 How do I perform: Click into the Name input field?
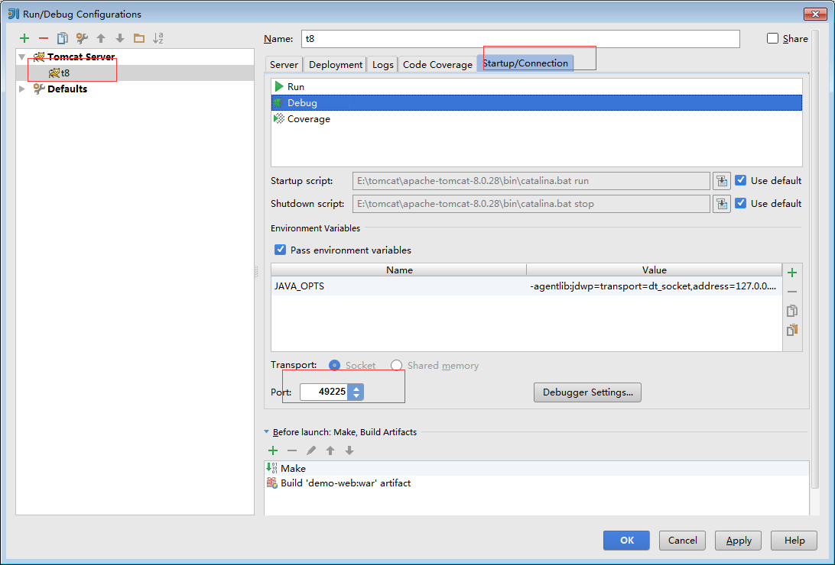click(x=520, y=39)
